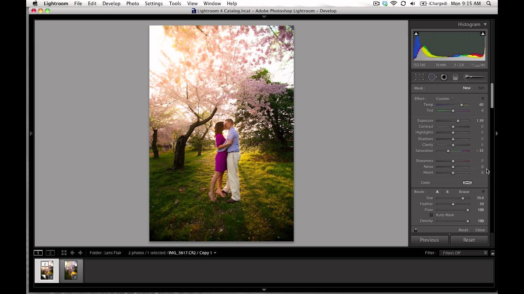The width and height of the screenshot is (524, 294).
Task: Go back with filmstrip left arrow
Action: pyautogui.click(x=72, y=253)
